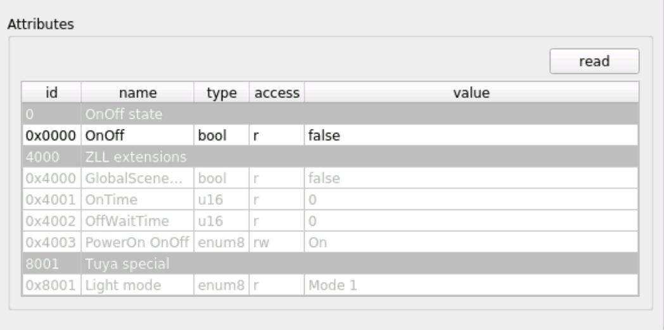Viewport: 664px width, 330px height.
Task: Click the enum8 type of Light mode
Action: click(x=222, y=285)
